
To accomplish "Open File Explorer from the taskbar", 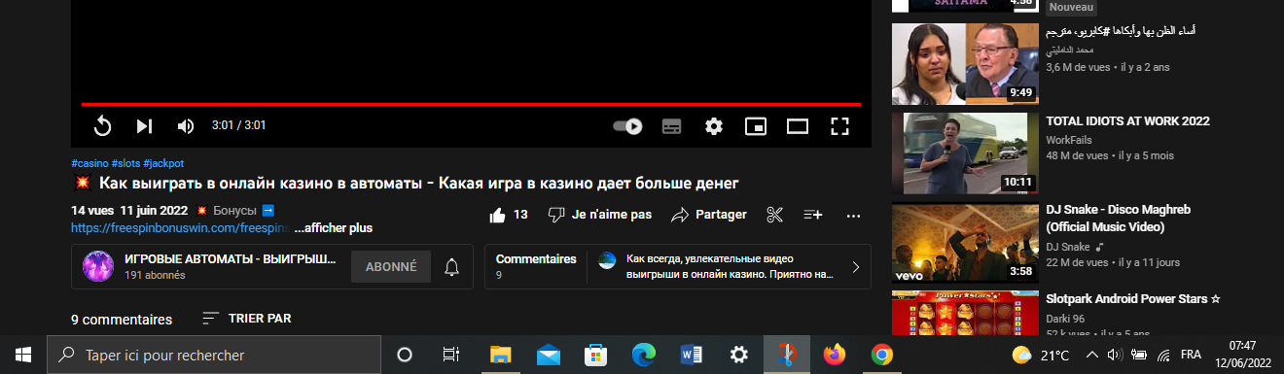I will (500, 355).
